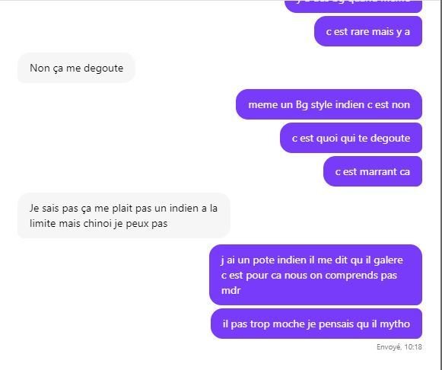Click the "c est marrant ca" sent message
Viewport: 442px width, 370px height.
(372, 171)
